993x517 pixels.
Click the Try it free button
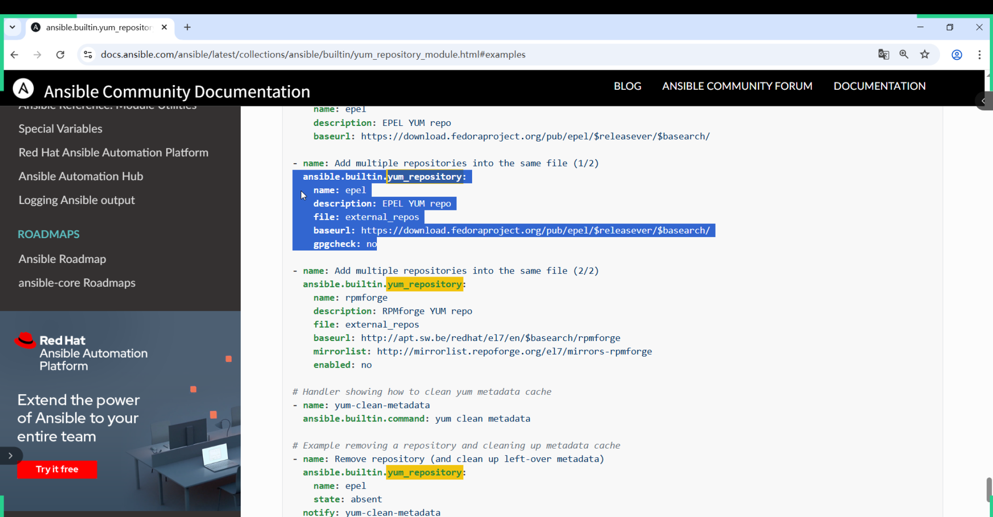click(57, 469)
